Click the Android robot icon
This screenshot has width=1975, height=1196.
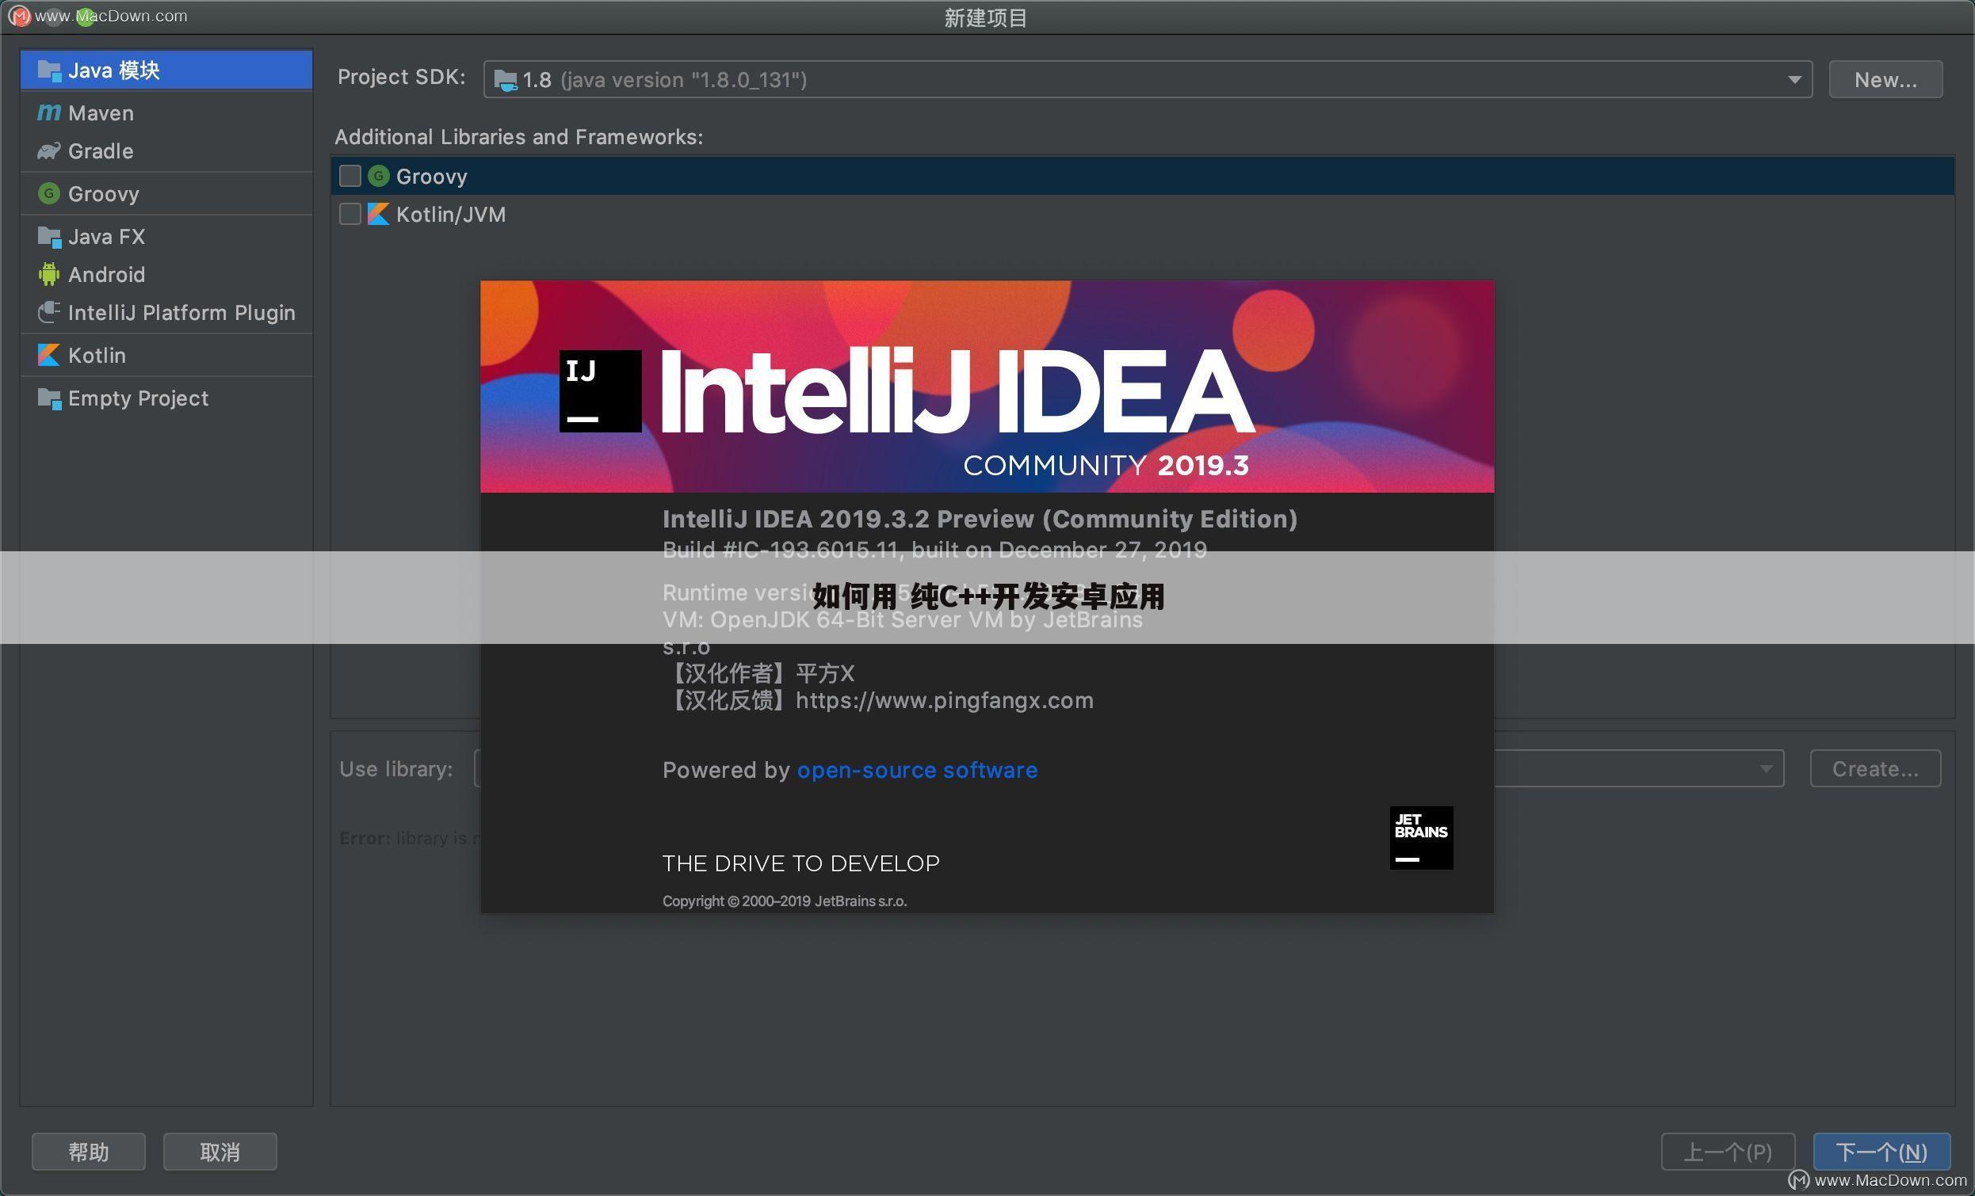tap(49, 275)
